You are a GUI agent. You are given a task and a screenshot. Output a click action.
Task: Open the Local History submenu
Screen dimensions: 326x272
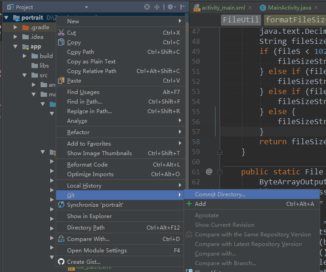(x=84, y=186)
